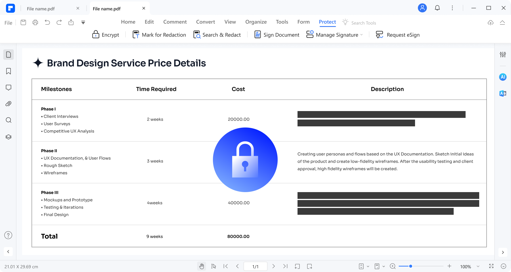Screen dimensions: 511x272
Task: Click Search & Redact
Action: coord(217,35)
